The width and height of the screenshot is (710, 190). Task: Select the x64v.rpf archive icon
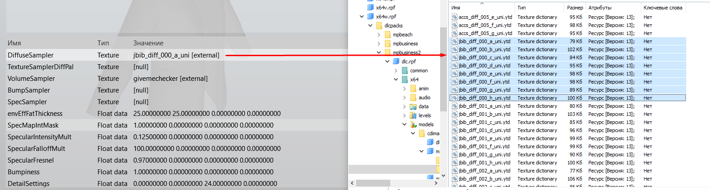click(370, 8)
